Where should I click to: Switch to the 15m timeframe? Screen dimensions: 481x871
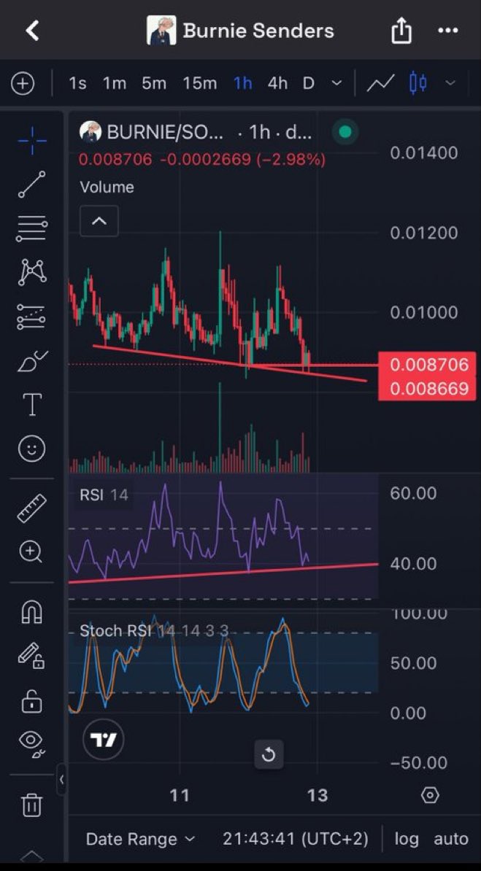point(200,84)
